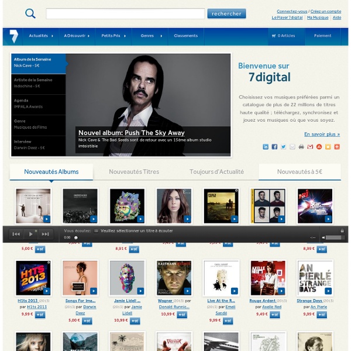Open artist link Axelle Red
The height and width of the screenshot is (351, 351).
[272, 307]
